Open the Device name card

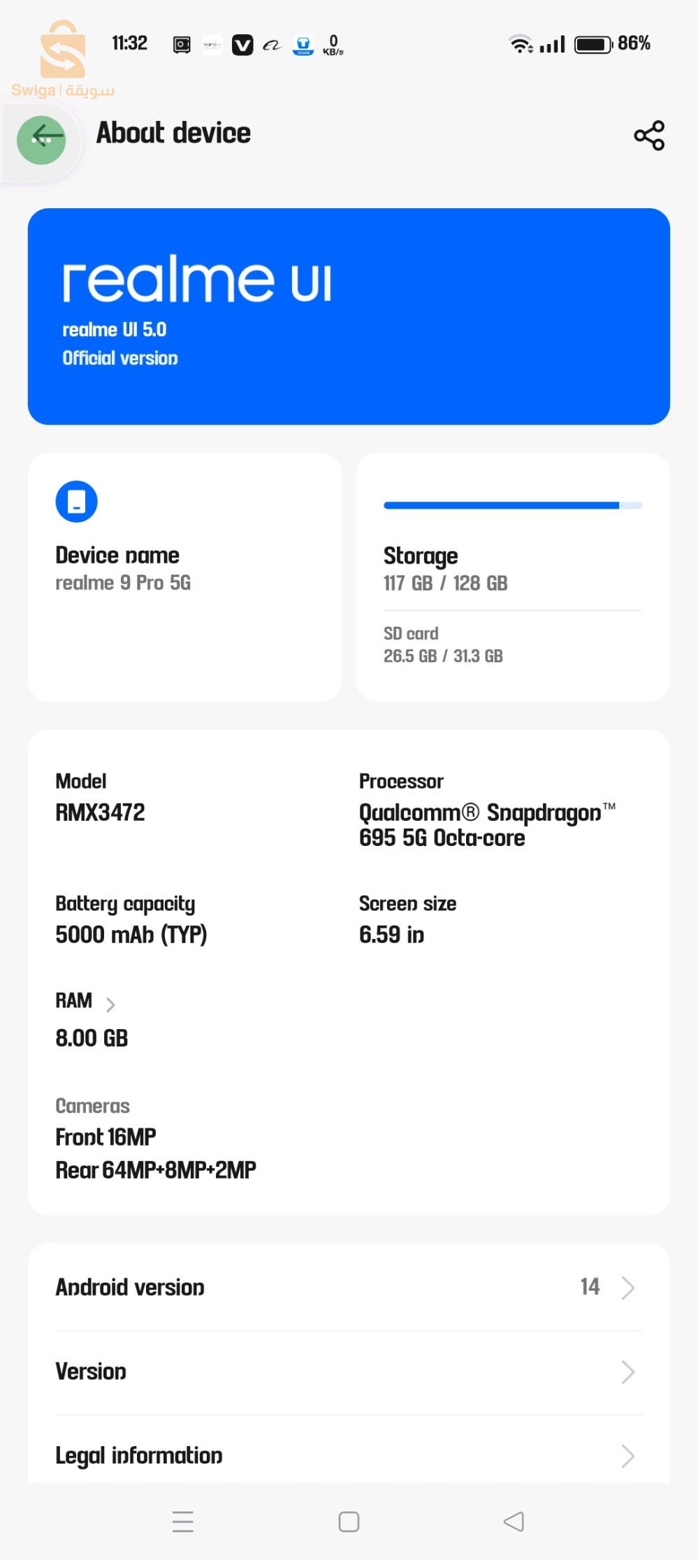pyautogui.click(x=184, y=576)
